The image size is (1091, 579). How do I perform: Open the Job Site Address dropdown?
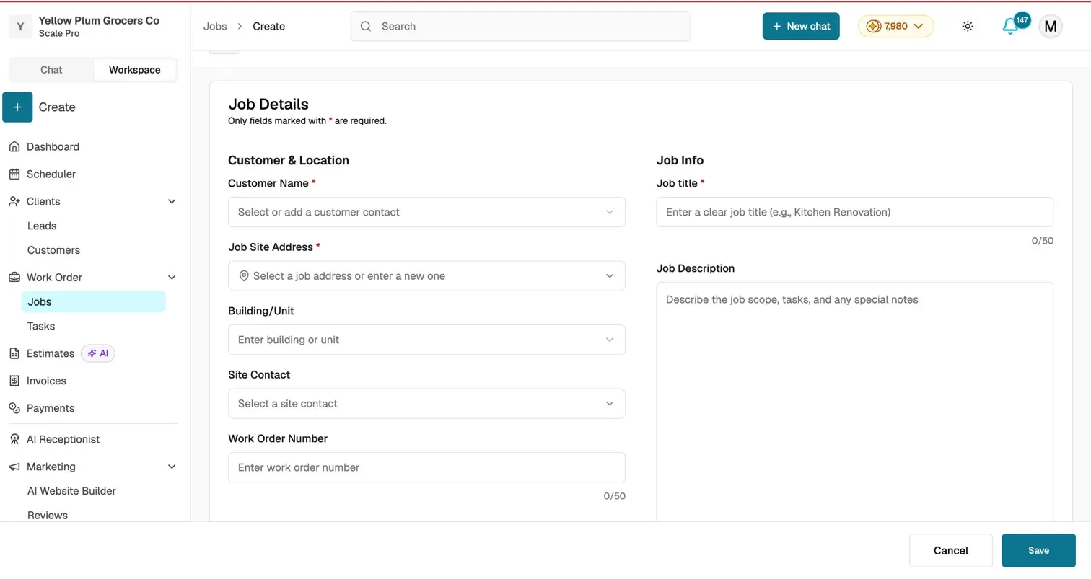[426, 276]
